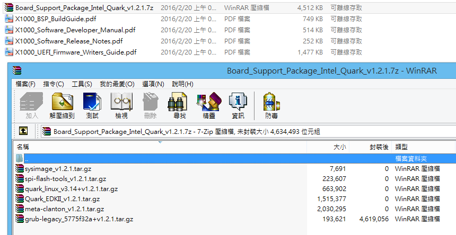Select file name sysimage_v1.2.1.tar.gz

pyautogui.click(x=58, y=169)
